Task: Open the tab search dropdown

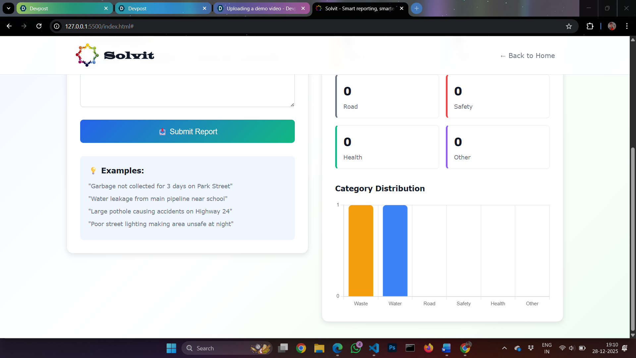Action: click(9, 8)
